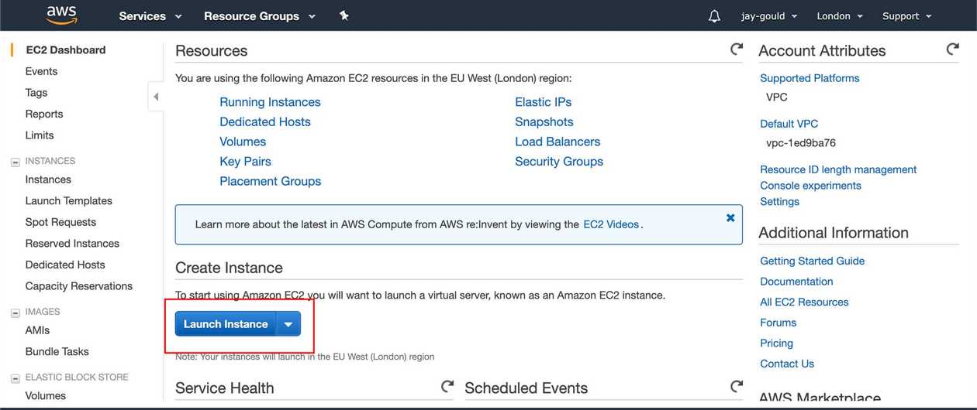This screenshot has width=977, height=410.
Task: Select Spot Requests in the sidebar
Action: (x=60, y=222)
